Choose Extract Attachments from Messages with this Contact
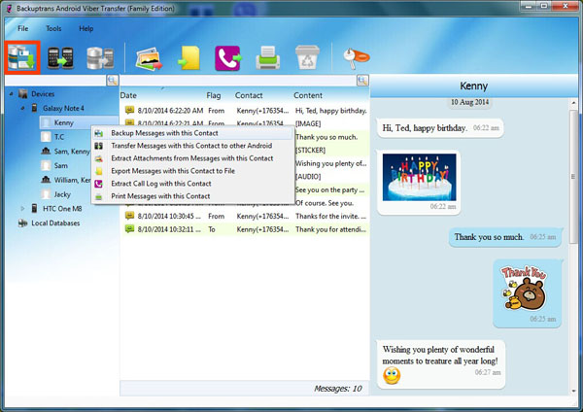This screenshot has width=583, height=412. (192, 158)
